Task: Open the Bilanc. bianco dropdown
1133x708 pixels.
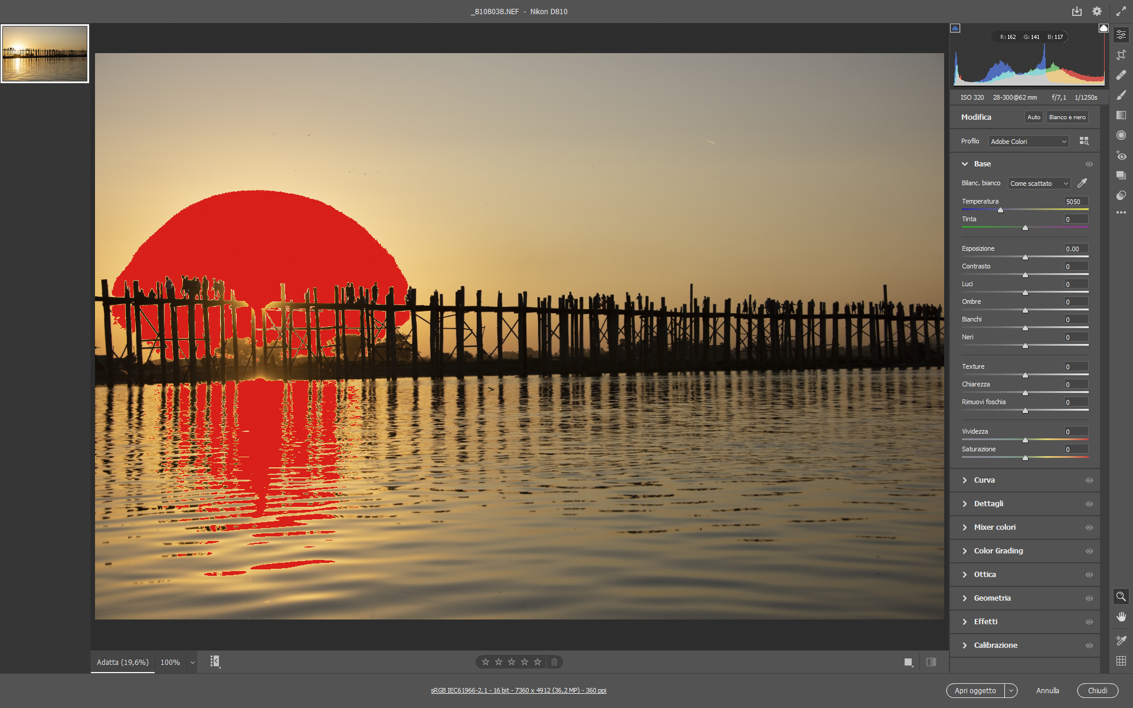Action: tap(1039, 183)
